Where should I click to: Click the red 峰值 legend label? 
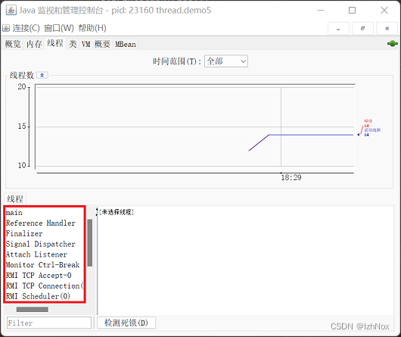point(368,120)
